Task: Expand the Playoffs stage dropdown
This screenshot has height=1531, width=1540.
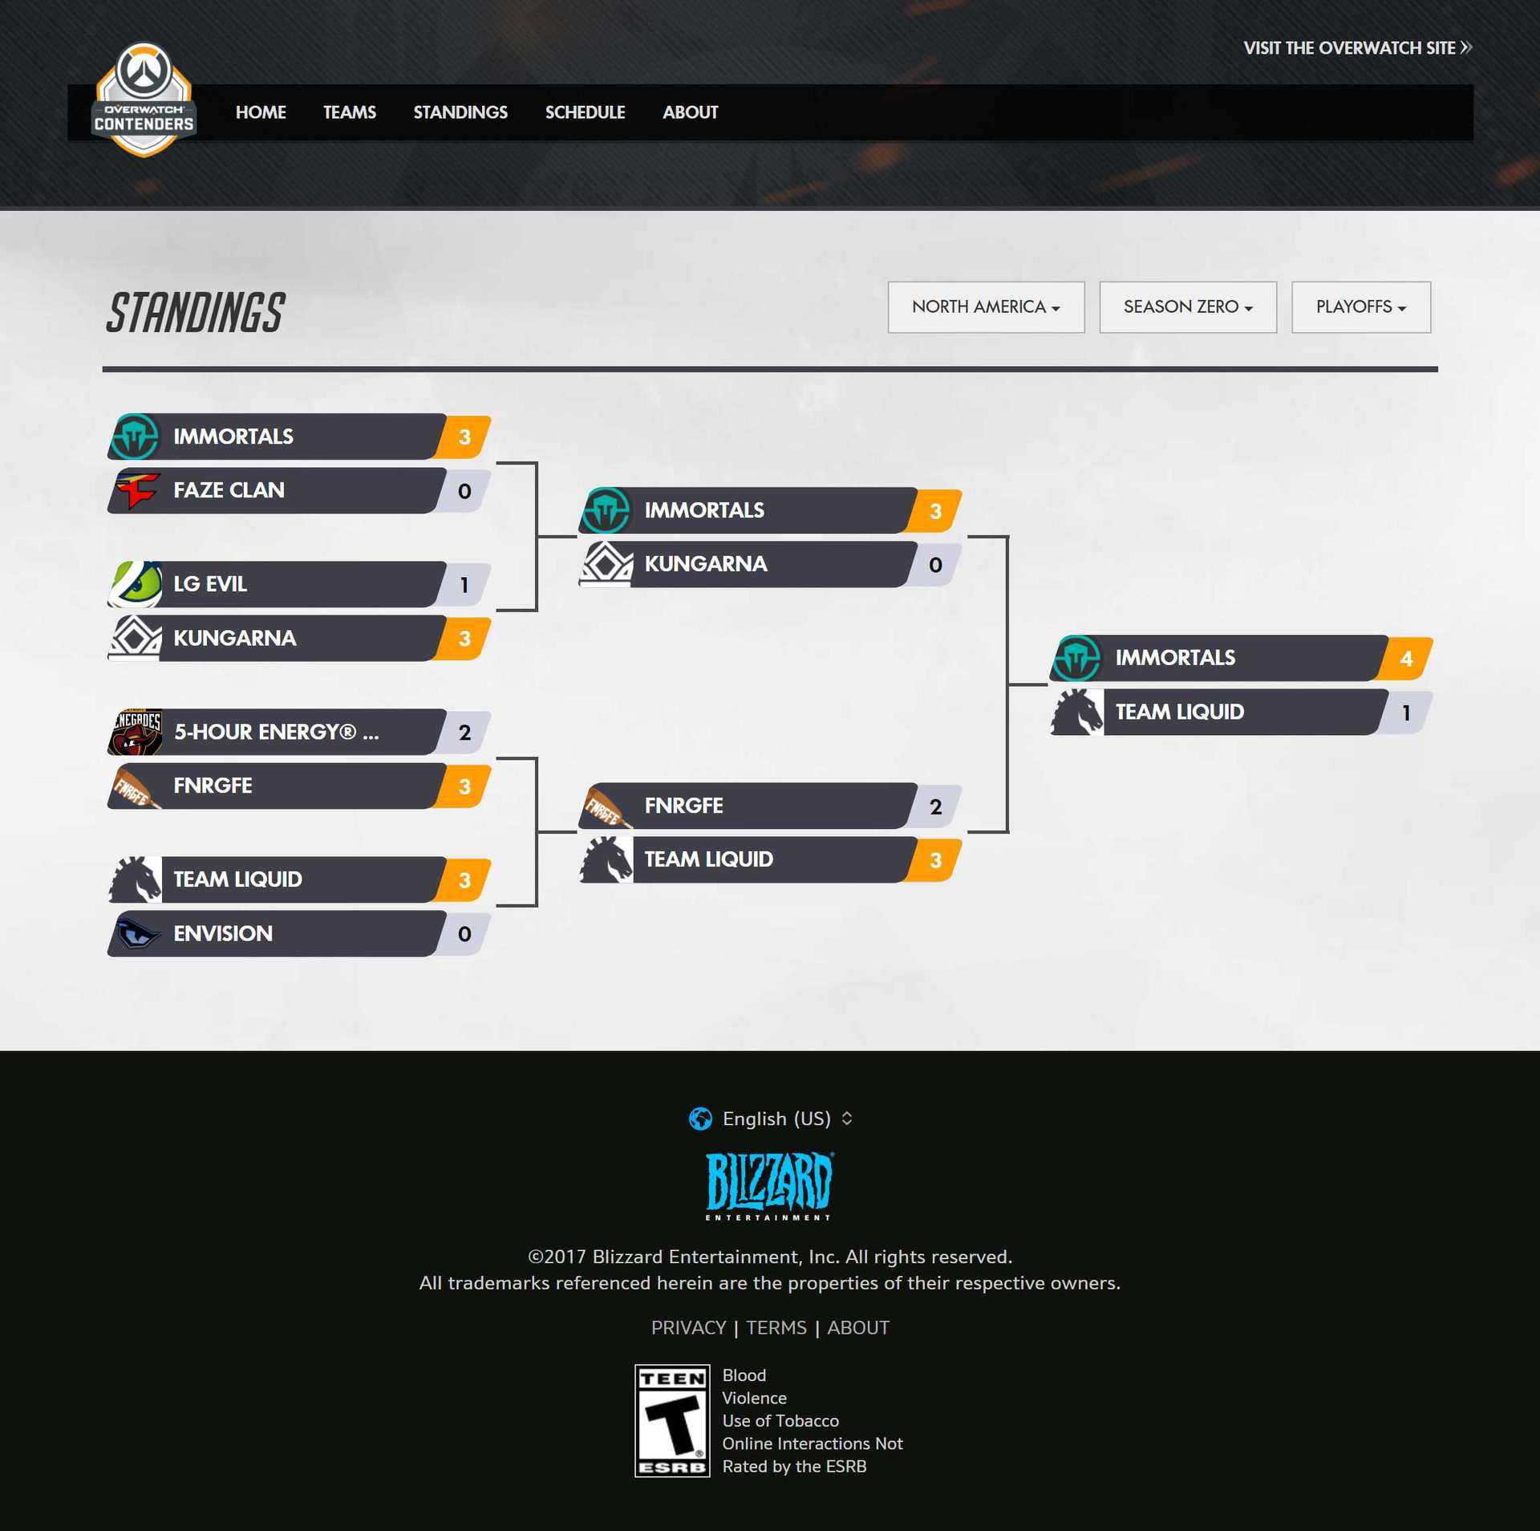Action: click(x=1360, y=306)
